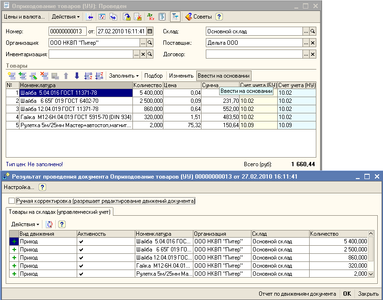383x300 pixels.
Task: Sort Товары rows descending Z-A
Action: [x=99, y=76]
